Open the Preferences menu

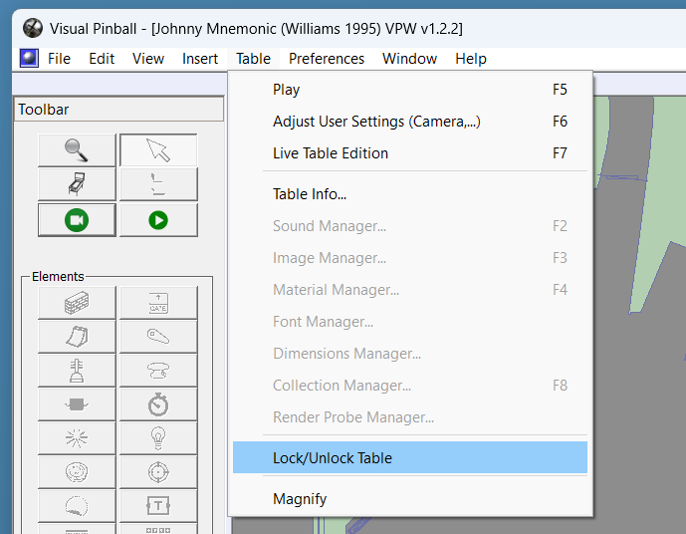click(327, 59)
